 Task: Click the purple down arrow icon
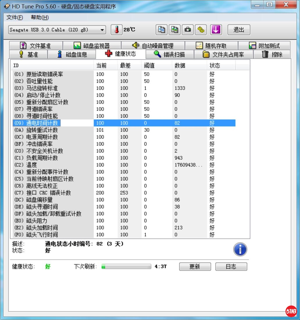pos(216,30)
